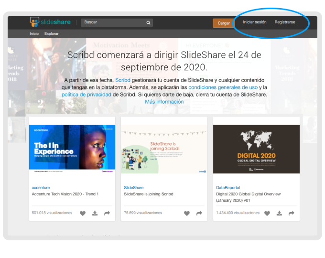The height and width of the screenshot is (258, 325).
Task: Open The I in Experience thumbnail
Action: point(72,149)
